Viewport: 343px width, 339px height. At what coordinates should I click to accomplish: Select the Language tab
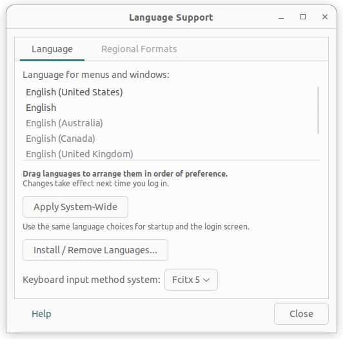coord(52,49)
